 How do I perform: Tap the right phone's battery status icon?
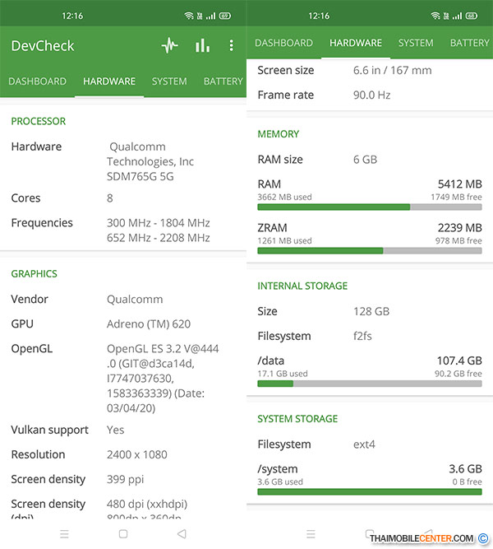coord(470,16)
